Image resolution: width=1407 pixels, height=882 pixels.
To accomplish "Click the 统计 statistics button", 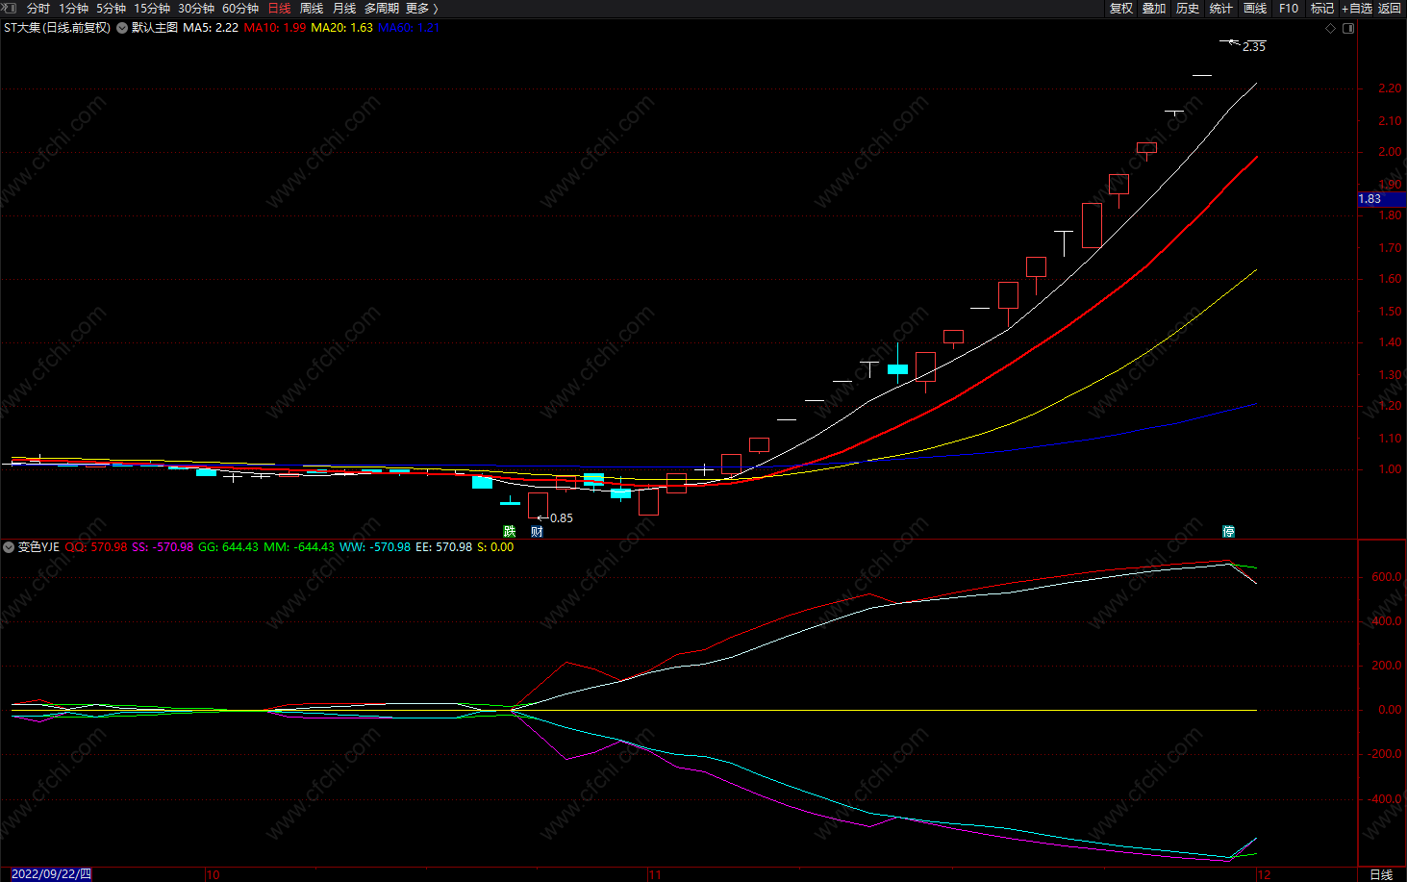I will click(1221, 8).
